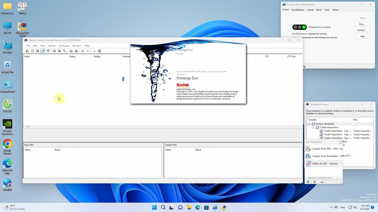378x212 pixels.
Task: Switch to Alerts tab in Evo Administrator
Action: coord(319,10)
